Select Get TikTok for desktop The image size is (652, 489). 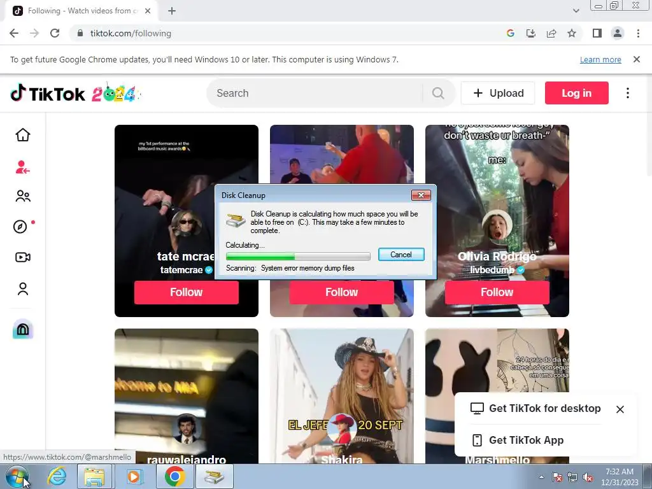coord(536,408)
